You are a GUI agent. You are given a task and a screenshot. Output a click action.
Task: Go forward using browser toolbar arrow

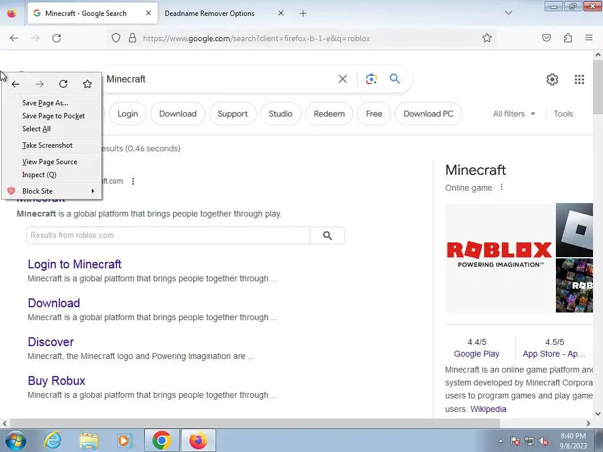35,38
